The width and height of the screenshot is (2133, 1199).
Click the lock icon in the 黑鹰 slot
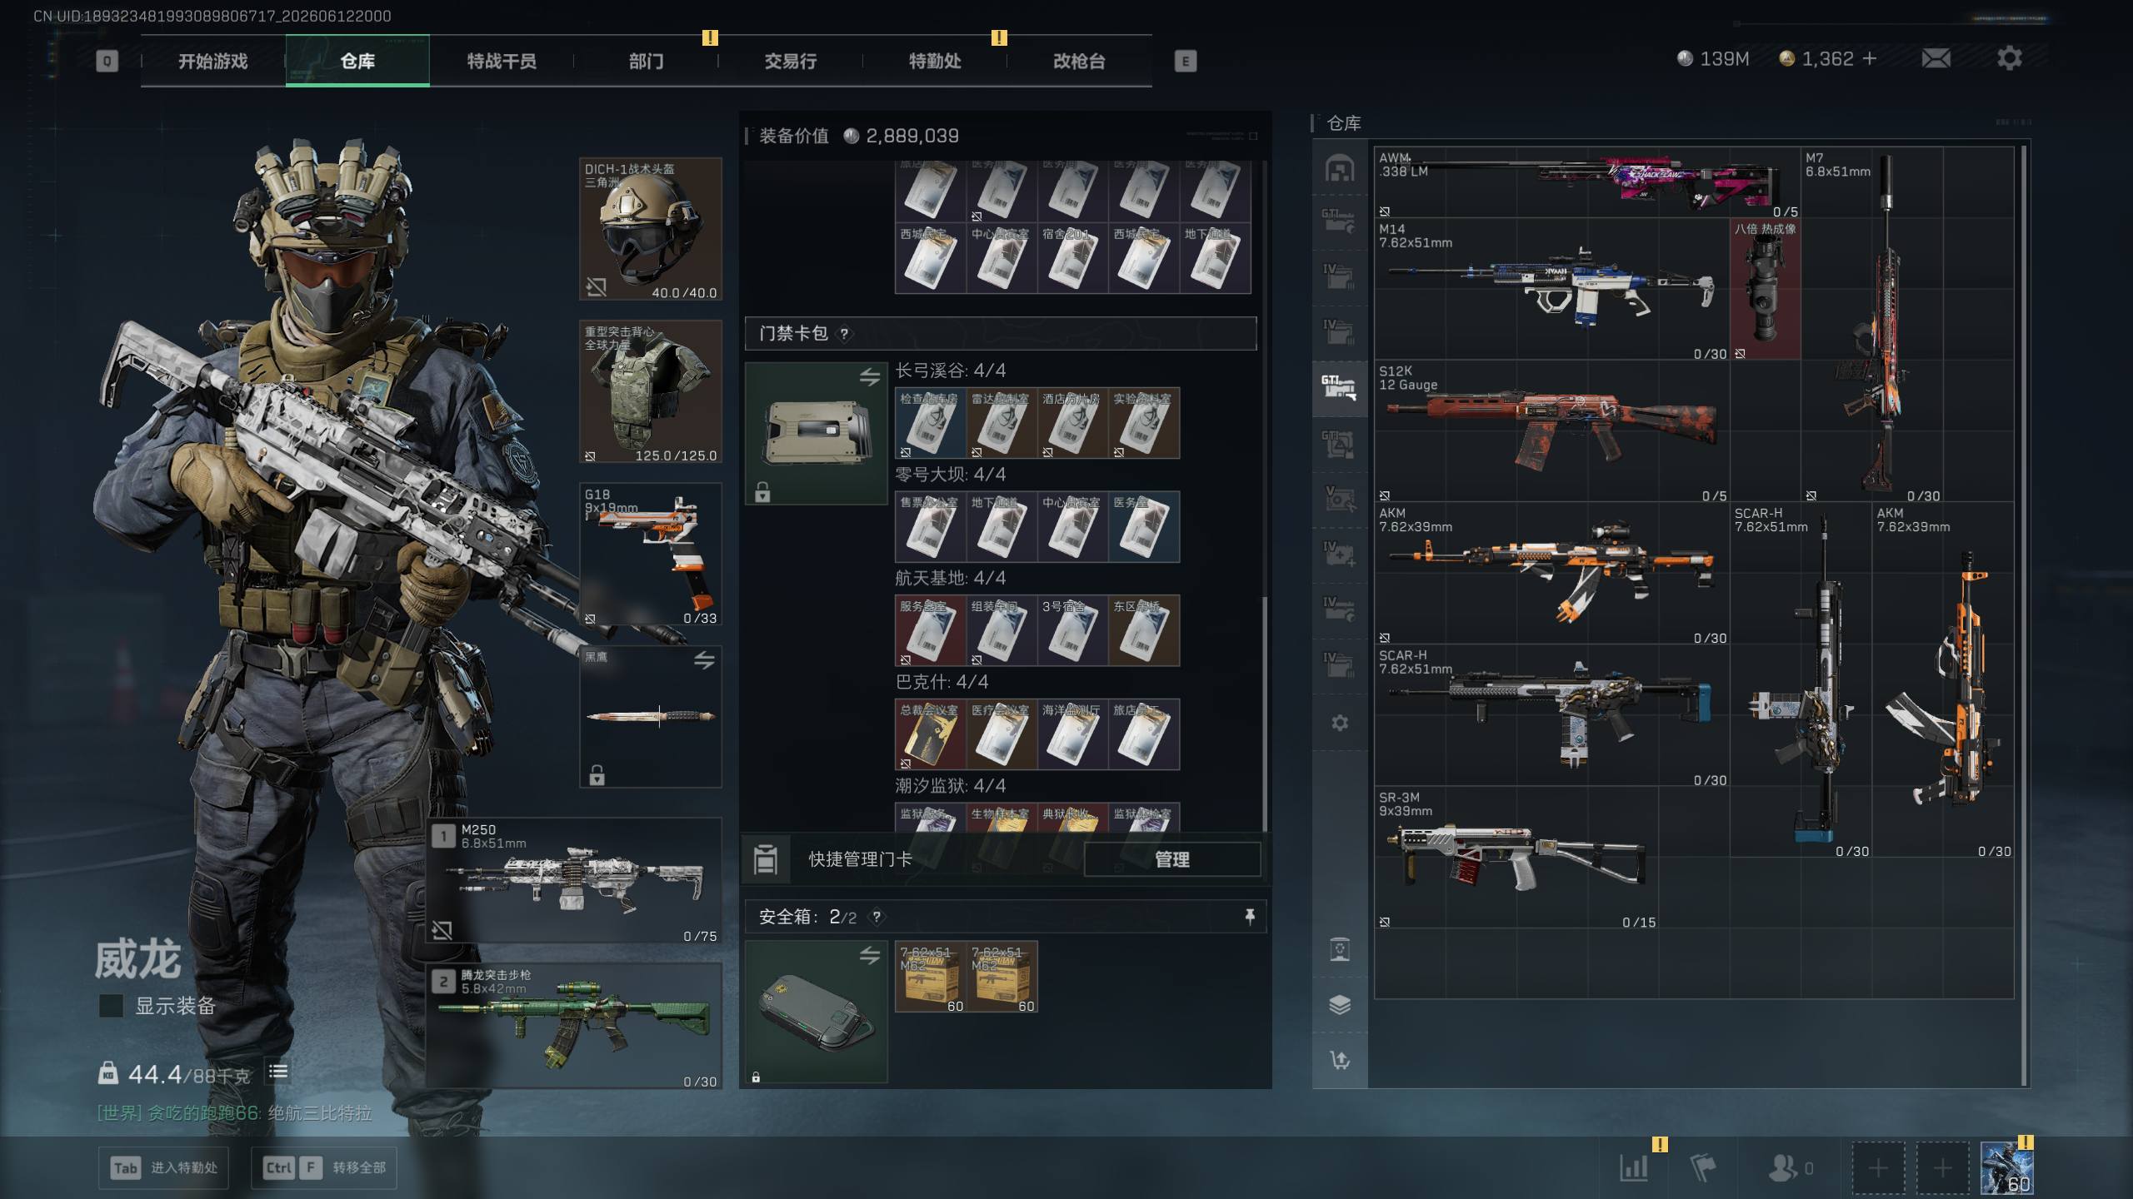click(597, 775)
